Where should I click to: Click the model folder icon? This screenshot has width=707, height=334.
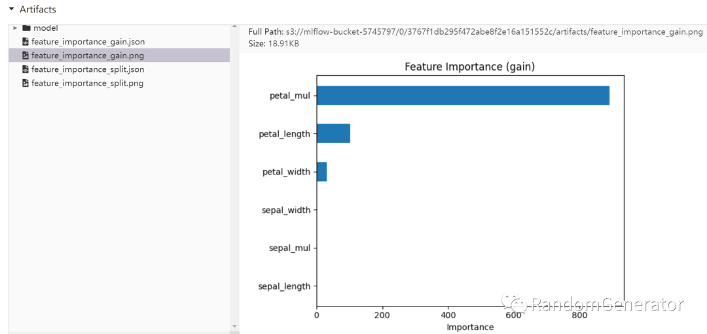pos(26,28)
